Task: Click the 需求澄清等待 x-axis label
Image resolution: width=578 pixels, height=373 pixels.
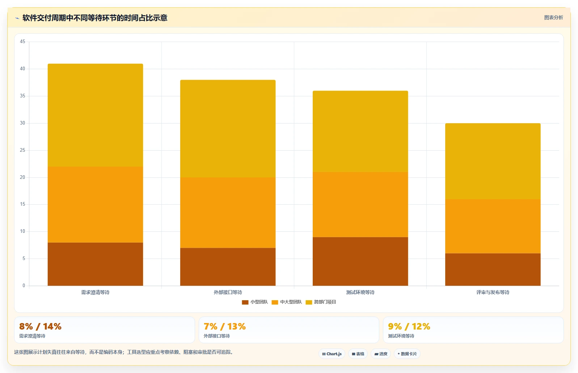Action: point(95,292)
